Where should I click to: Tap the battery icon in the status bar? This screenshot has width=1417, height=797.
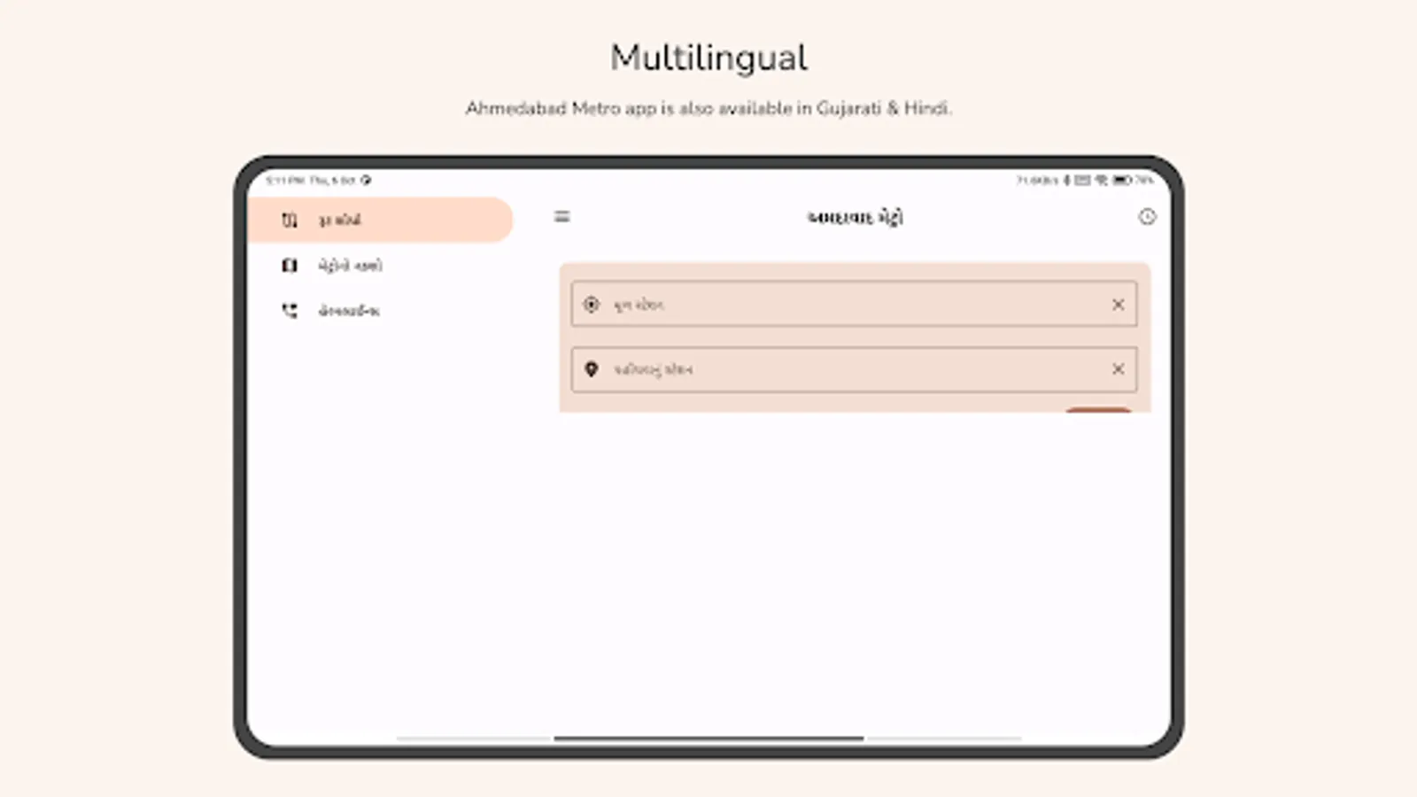[1122, 180]
